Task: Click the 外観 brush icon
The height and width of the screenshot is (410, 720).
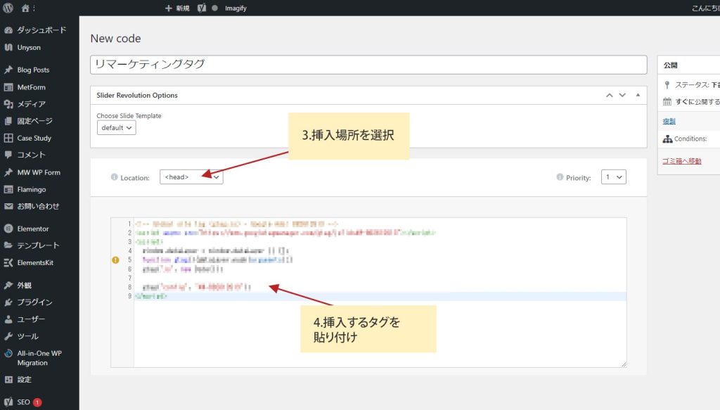Action: (8, 286)
